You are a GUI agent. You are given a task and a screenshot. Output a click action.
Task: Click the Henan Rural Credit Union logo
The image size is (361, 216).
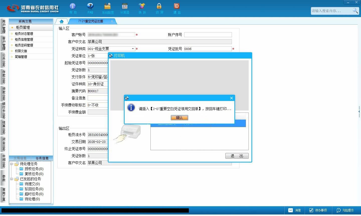32,8
